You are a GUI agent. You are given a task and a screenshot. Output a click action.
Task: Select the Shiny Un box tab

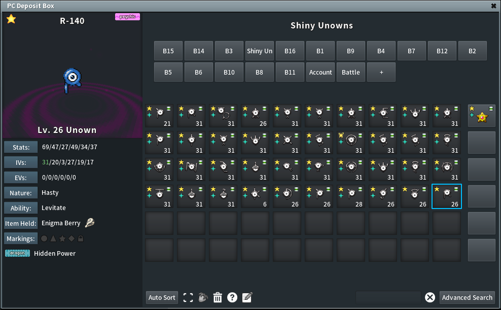[x=260, y=51]
